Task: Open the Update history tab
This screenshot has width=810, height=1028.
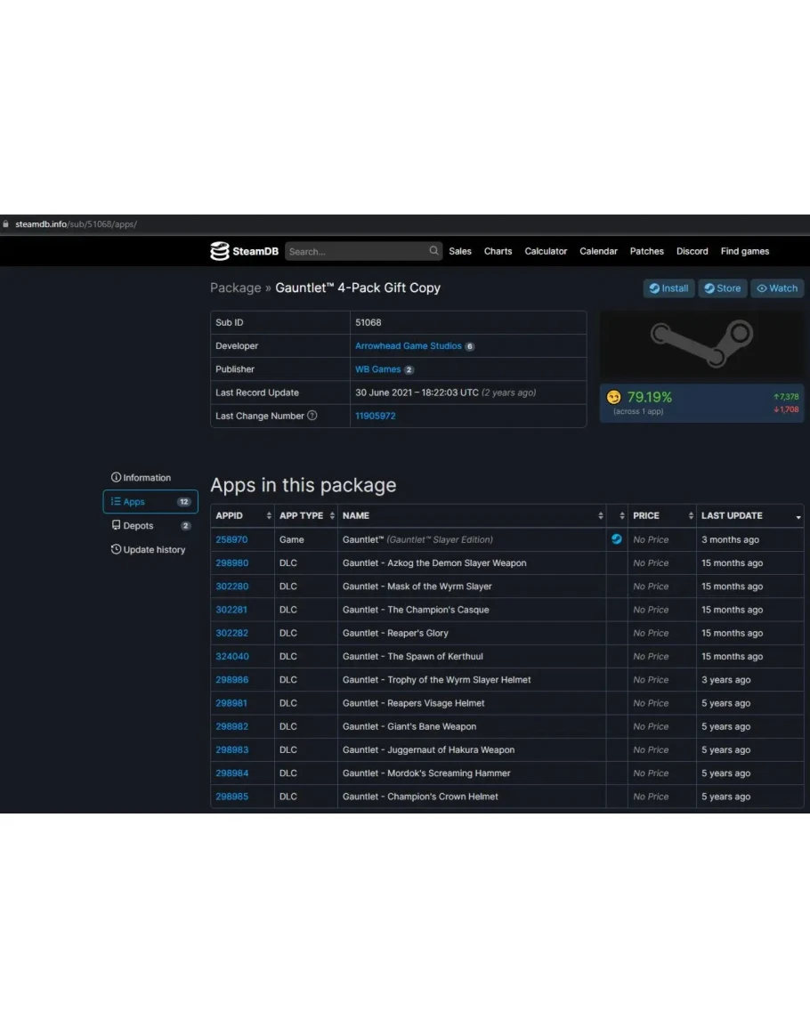Action: tap(148, 550)
